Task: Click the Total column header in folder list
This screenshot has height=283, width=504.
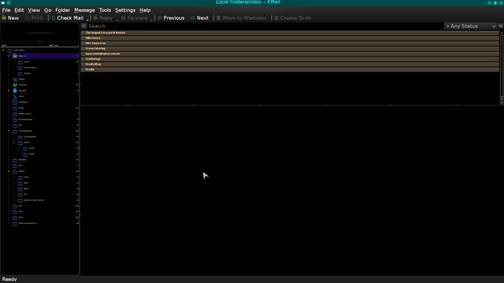Action: [65, 46]
